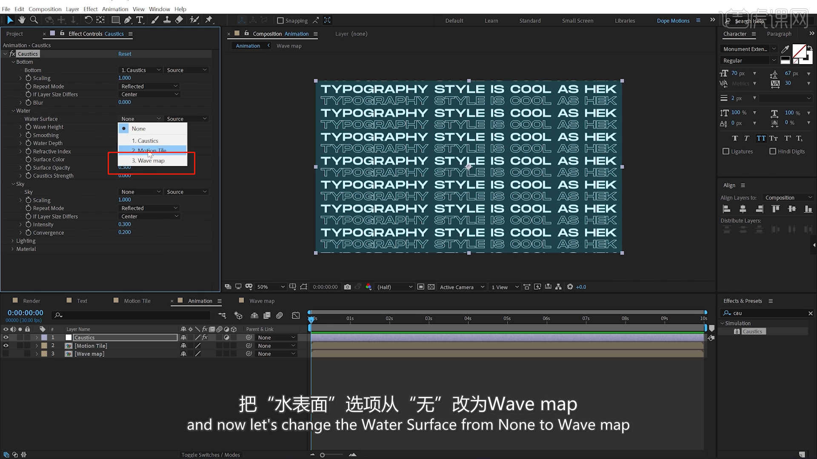Drag the Blur value slider in Bottom section
817x459 pixels.
(x=125, y=102)
